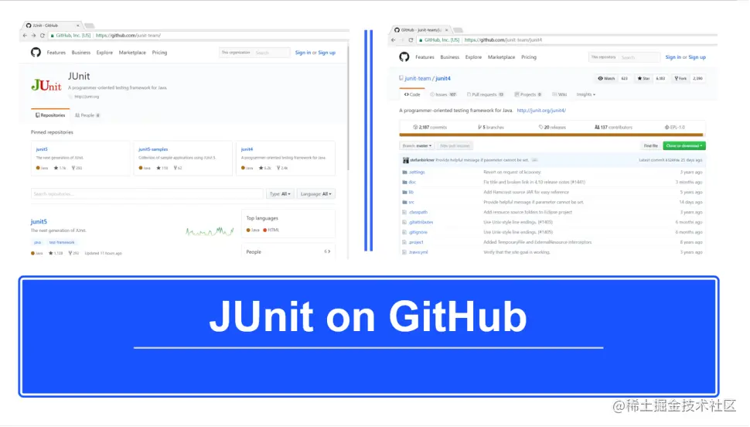Click reload icon in left JUnit browser window

click(x=42, y=36)
